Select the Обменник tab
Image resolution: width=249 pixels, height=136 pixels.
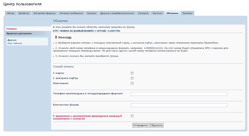point(172,13)
